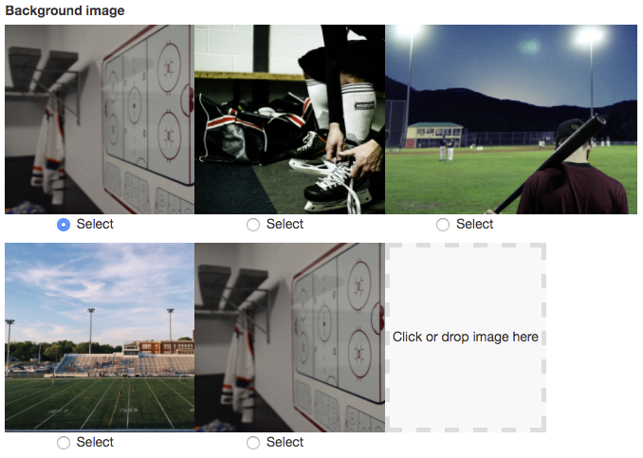643x458 pixels.
Task: Click the baseball bat in the night field photo
Action: 547,165
